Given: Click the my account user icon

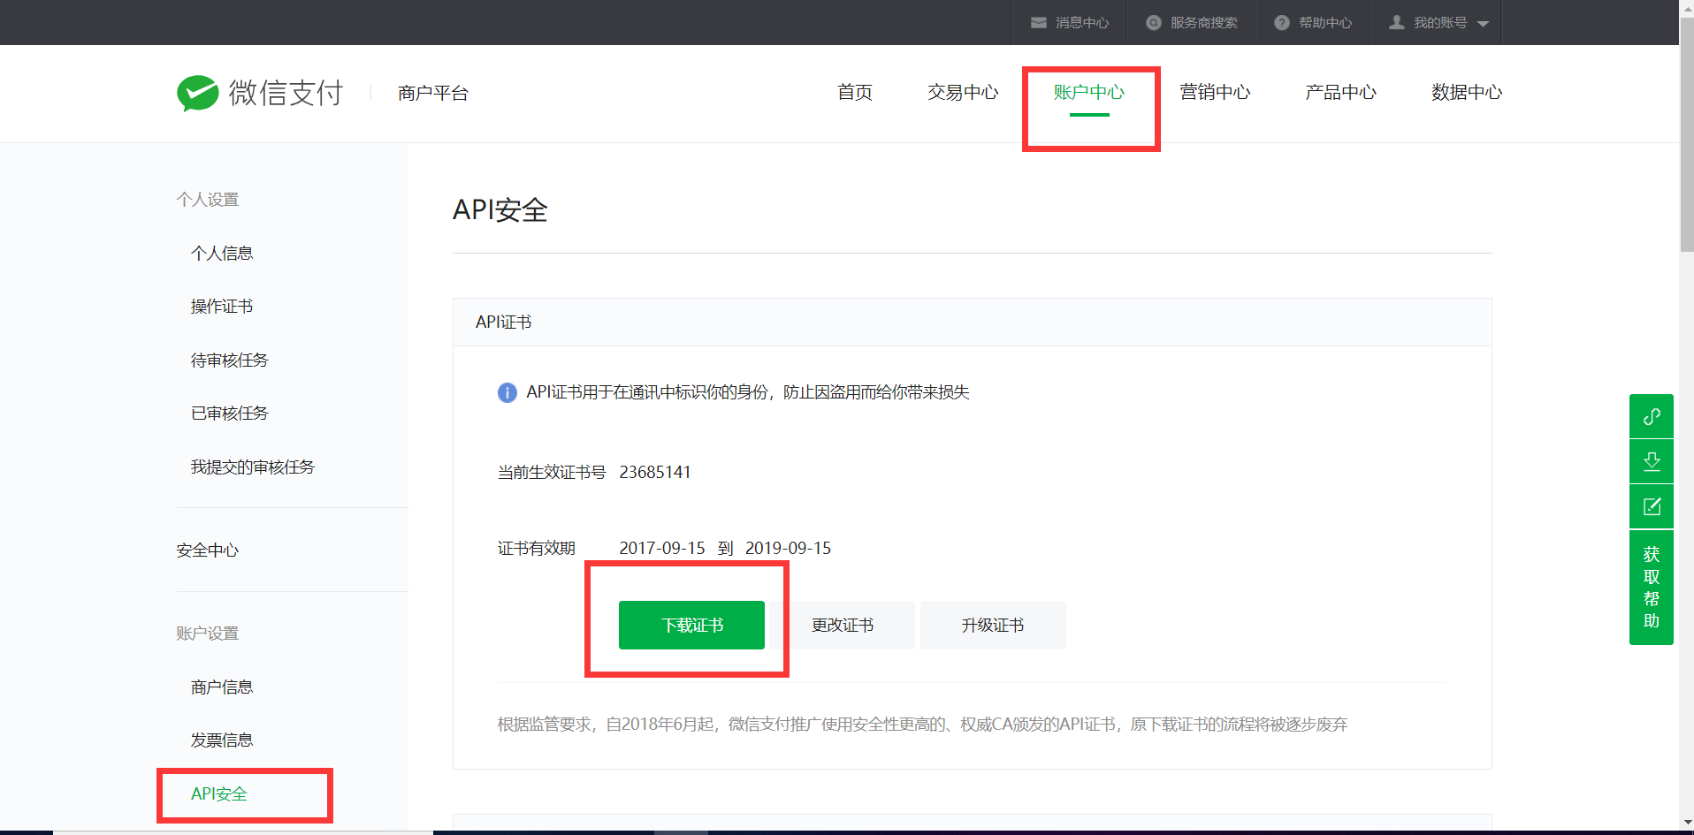Looking at the screenshot, I should (x=1397, y=22).
